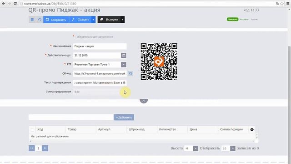The height and width of the screenshot is (164, 291).
Task: Toggle the select-all checkbox in table header
Action: click(32, 129)
